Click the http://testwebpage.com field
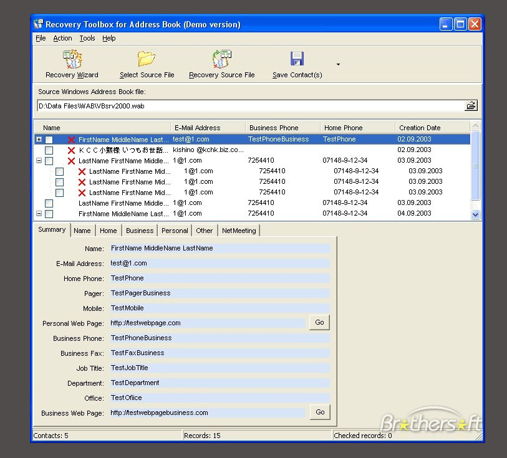Viewport: 507px width, 458px height. (x=208, y=323)
